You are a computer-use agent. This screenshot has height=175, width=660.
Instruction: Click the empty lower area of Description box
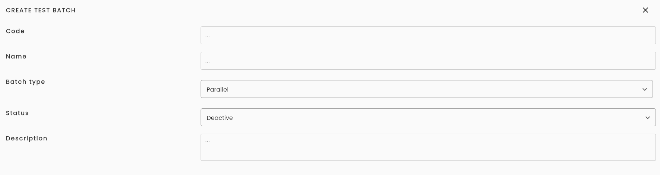(428, 153)
